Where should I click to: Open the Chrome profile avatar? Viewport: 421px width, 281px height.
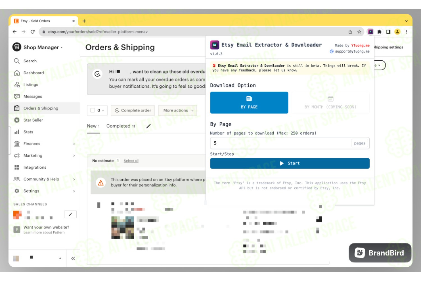point(397,32)
